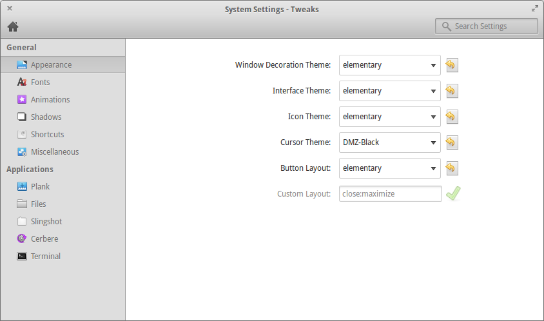Open Icon Theme dropdown

click(x=389, y=117)
